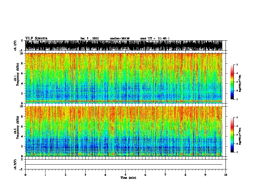
Task: Select ch.2 colorbar log(PSD) unit label
Action: (x=240, y=136)
